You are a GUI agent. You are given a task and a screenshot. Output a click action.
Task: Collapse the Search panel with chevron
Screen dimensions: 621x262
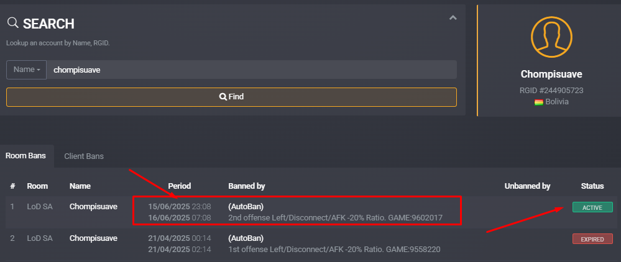[x=453, y=18]
